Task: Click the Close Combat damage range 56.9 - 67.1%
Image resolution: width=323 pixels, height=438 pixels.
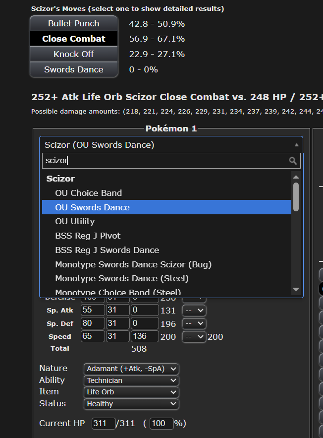Action: [x=157, y=39]
